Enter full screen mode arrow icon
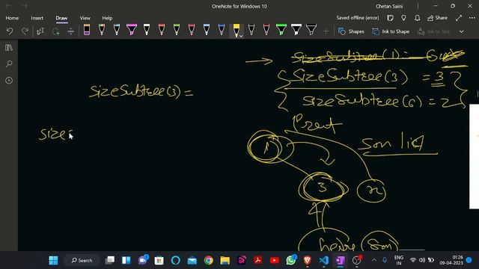The width and height of the screenshot is (479, 269). pos(459,18)
